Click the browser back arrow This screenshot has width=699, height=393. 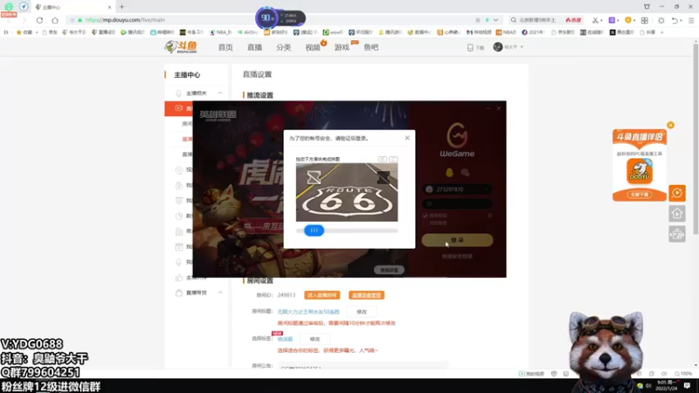(x=10, y=20)
